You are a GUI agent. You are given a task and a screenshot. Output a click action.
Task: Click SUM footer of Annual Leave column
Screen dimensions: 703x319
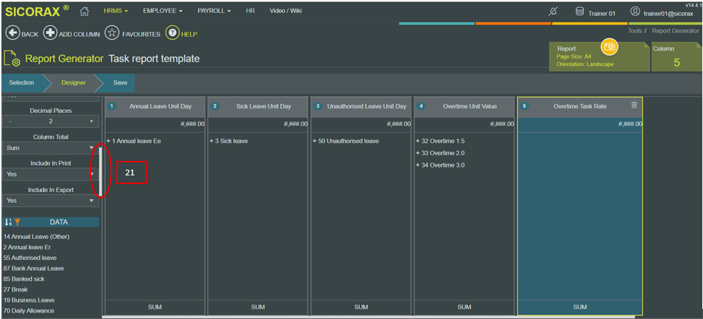[x=155, y=307]
